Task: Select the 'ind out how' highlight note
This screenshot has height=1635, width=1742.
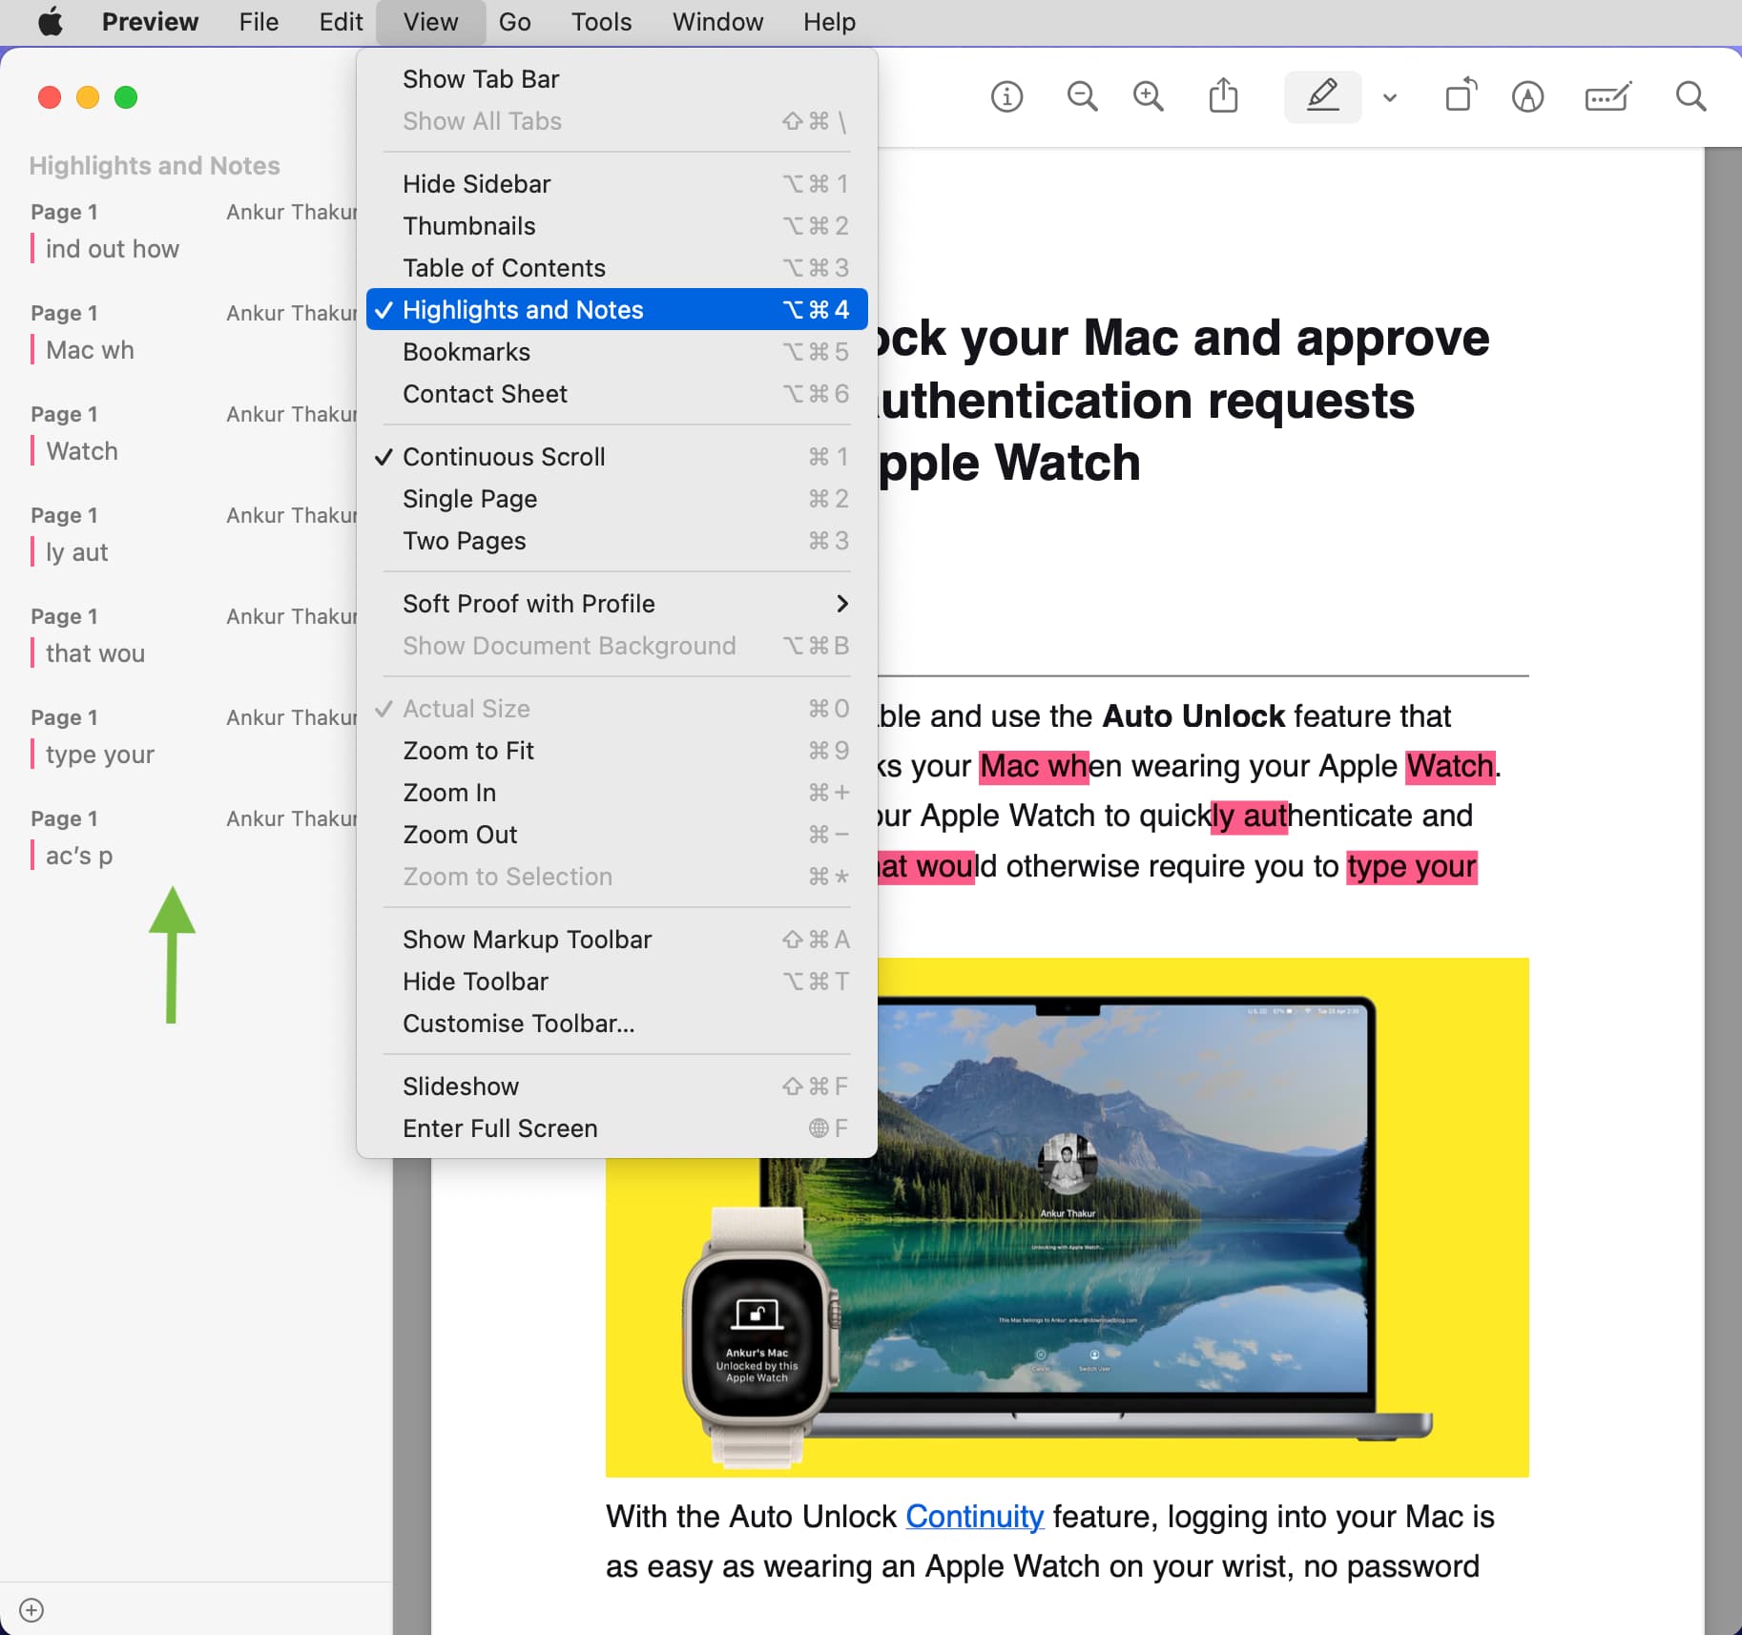Action: click(x=191, y=232)
